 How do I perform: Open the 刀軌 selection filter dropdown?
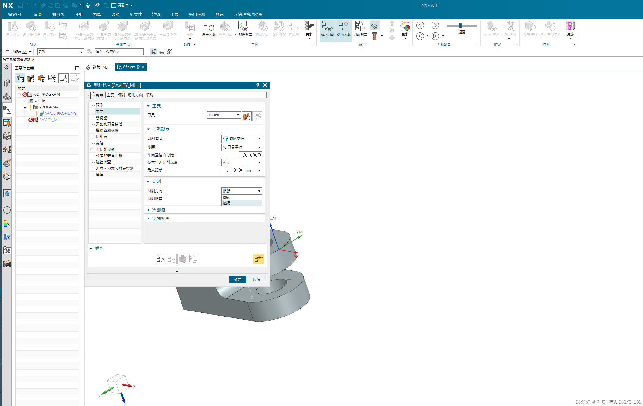(60, 52)
